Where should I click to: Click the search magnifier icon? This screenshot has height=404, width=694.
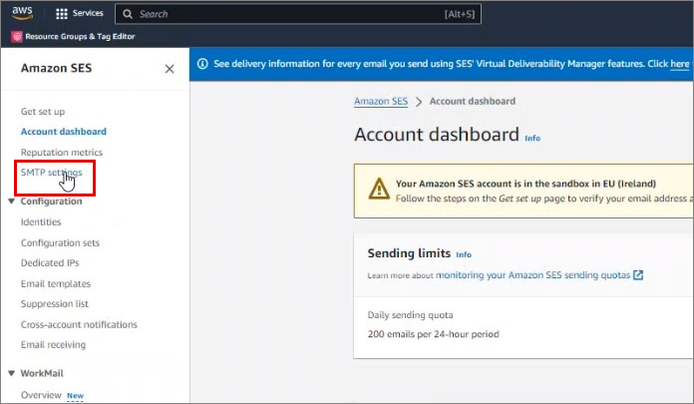pyautogui.click(x=130, y=14)
